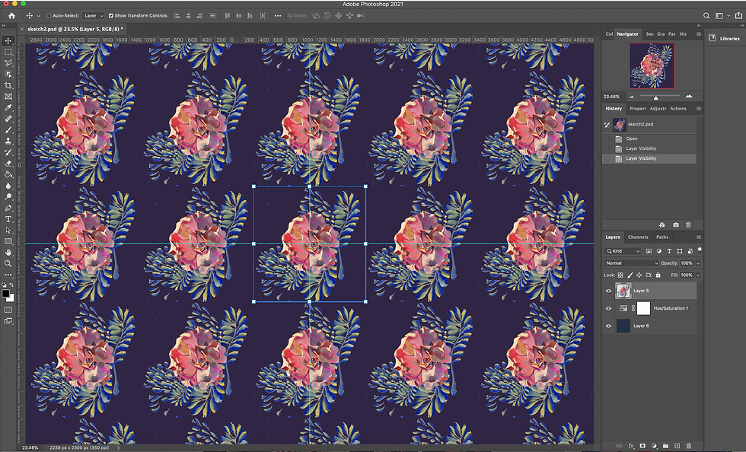This screenshot has height=452, width=746.
Task: Create a new group folder in Layers
Action: click(665, 446)
